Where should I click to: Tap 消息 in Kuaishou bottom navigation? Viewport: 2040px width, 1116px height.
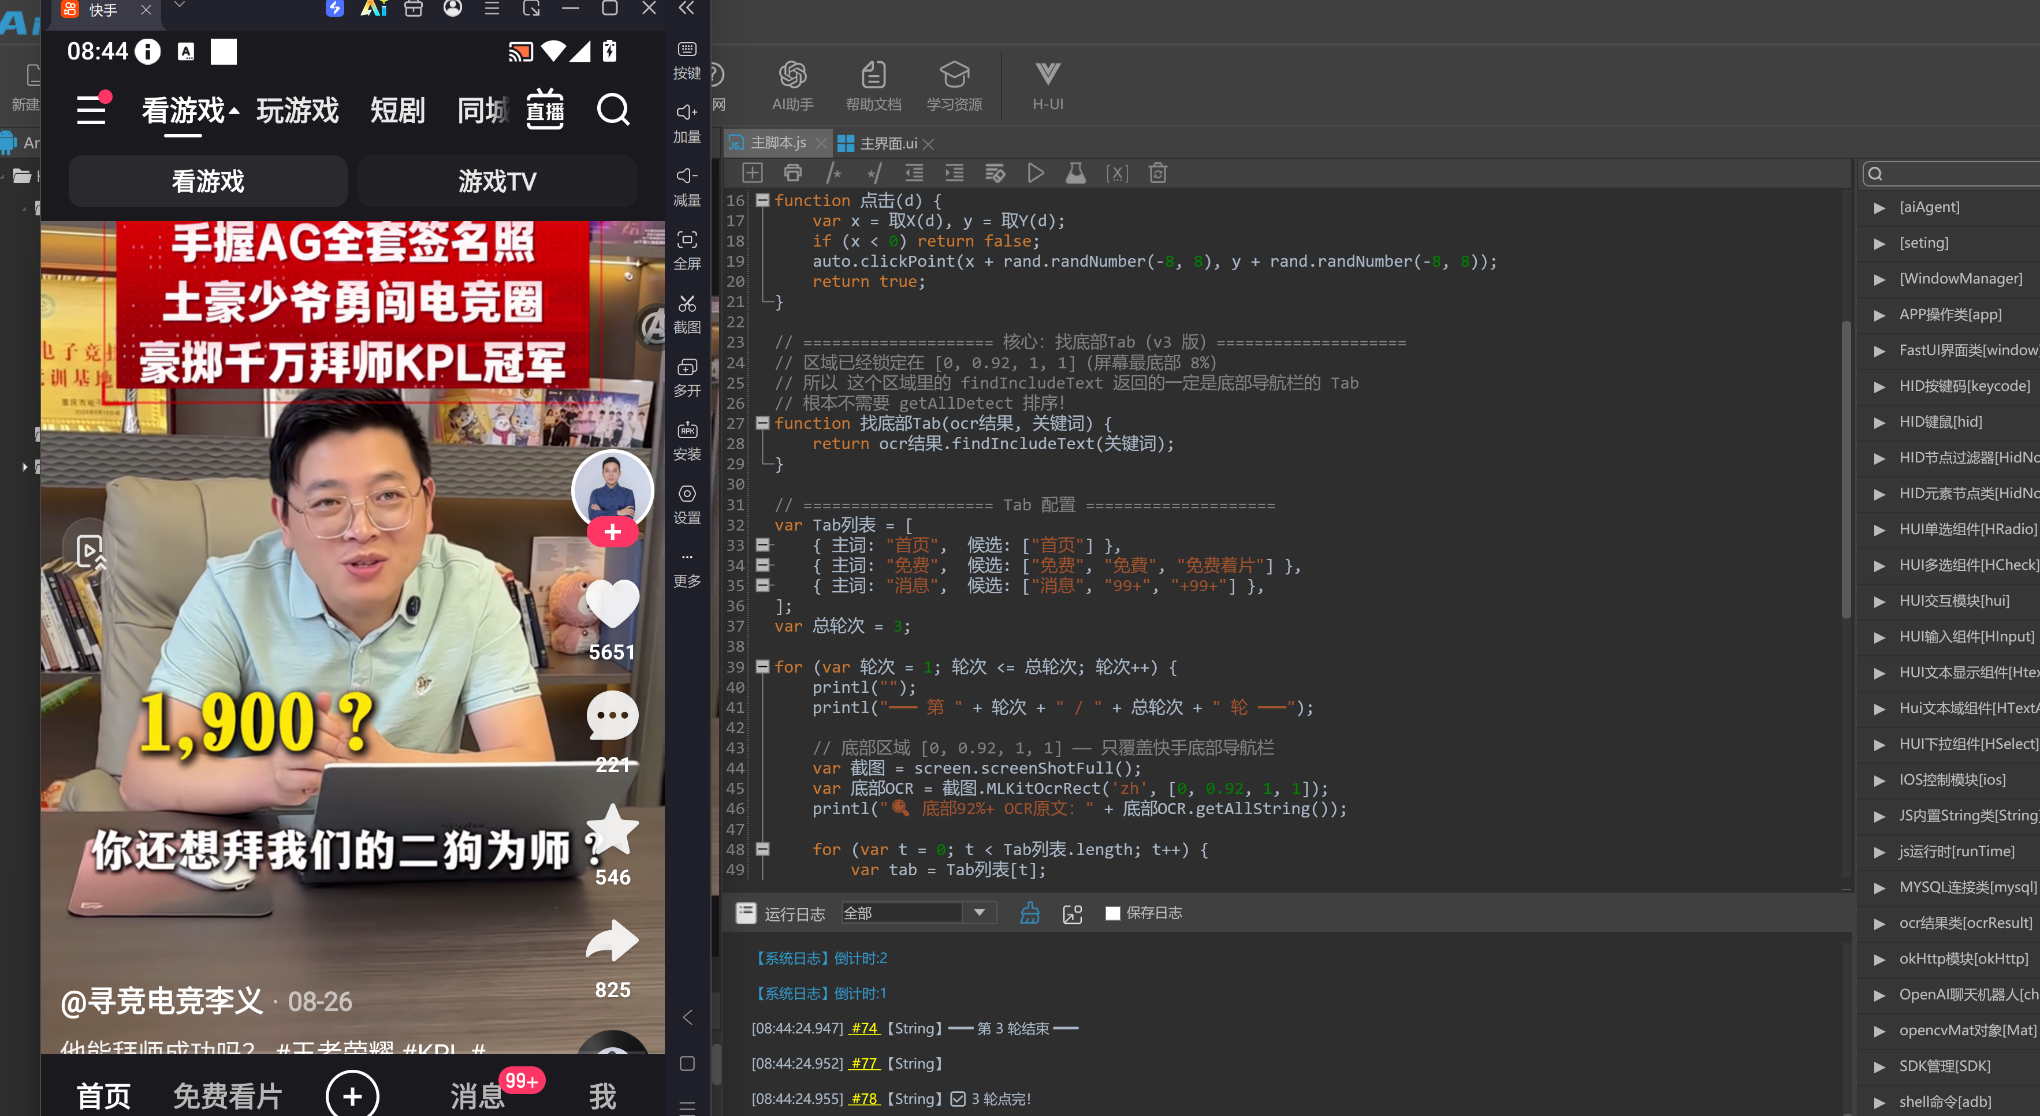tap(478, 1096)
